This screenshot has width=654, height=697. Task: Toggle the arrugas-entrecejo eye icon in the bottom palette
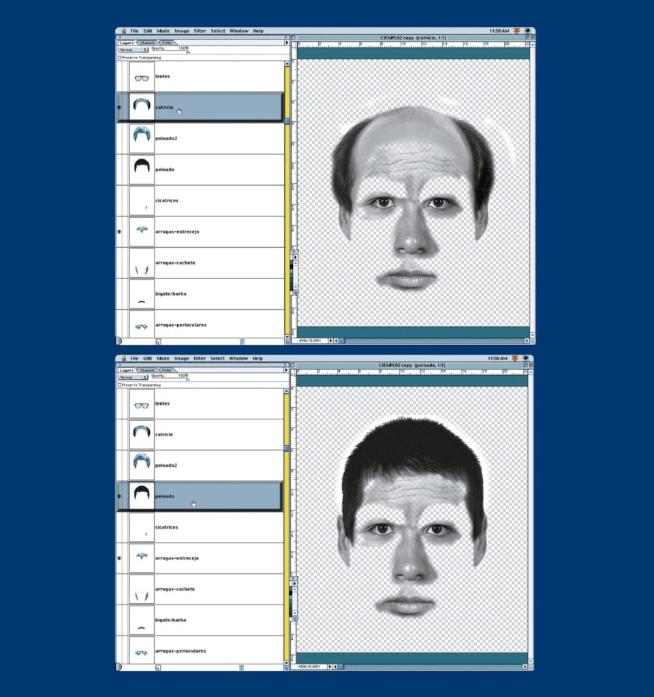120,558
